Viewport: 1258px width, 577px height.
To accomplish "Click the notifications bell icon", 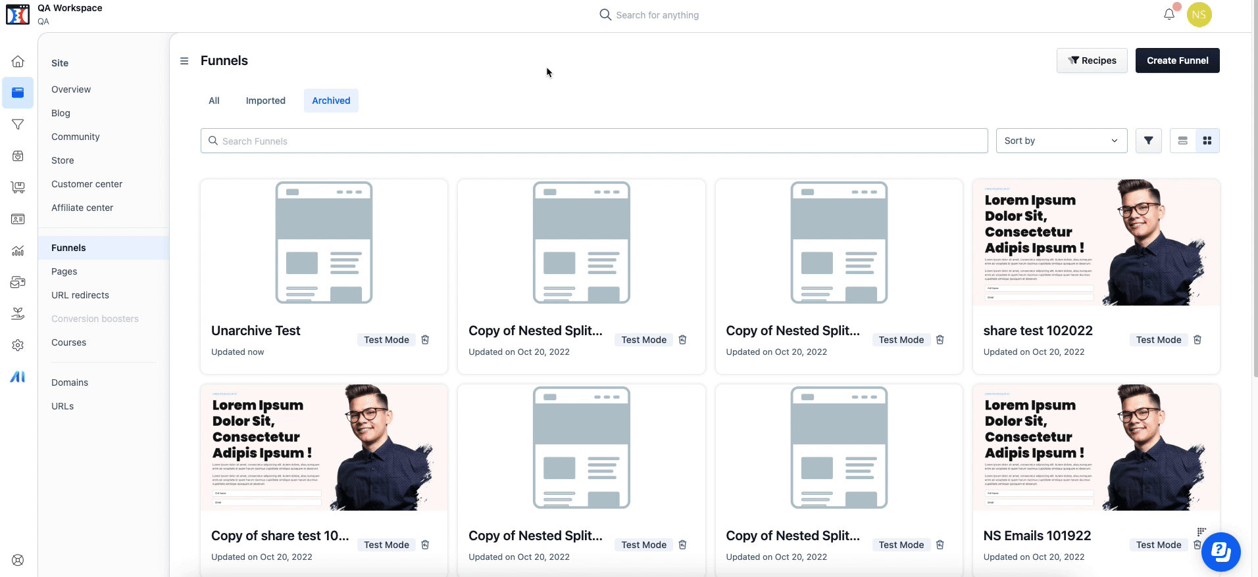I will coord(1169,14).
